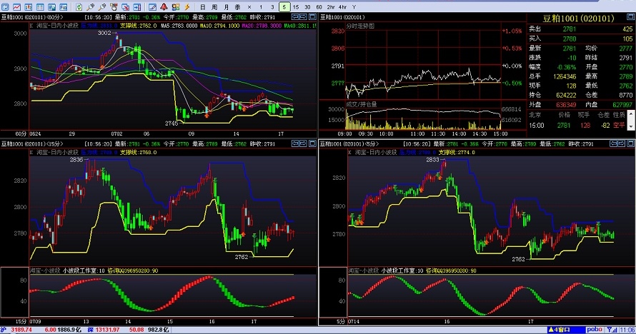Click the 卖出 price 2781 row
Image resolution: width=636 pixels, height=334 pixels.
[581, 29]
